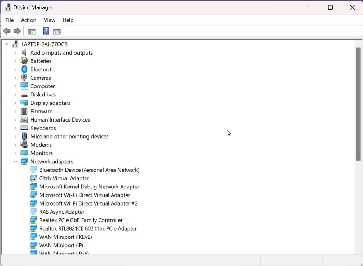The width and height of the screenshot is (363, 266).
Task: Click the Computer category monitor icon
Action: pos(24,86)
